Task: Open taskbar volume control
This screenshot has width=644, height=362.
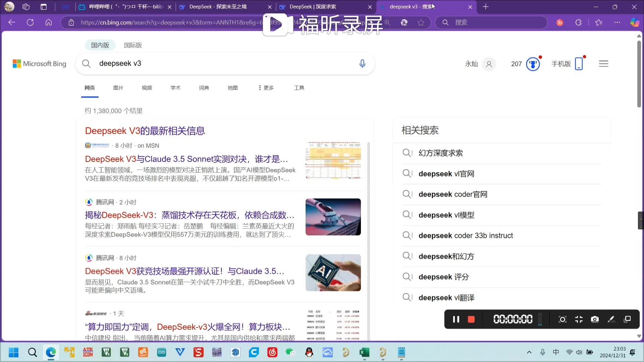Action: click(x=579, y=352)
